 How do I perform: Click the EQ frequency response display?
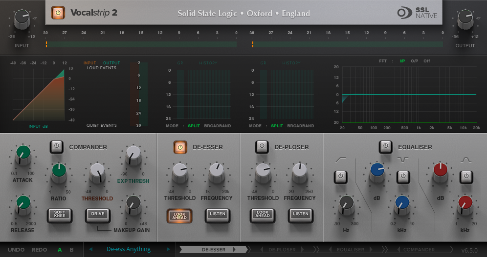point(409,95)
